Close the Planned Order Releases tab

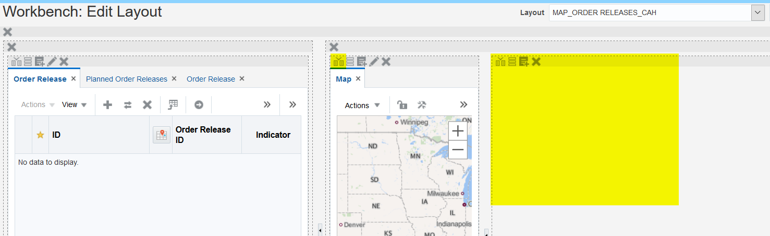174,78
